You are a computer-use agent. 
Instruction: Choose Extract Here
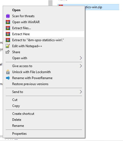(x=44, y=34)
